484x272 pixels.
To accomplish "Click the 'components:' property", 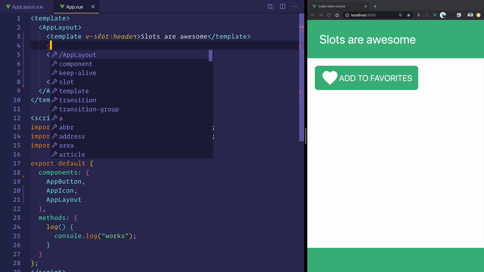I will point(60,173).
